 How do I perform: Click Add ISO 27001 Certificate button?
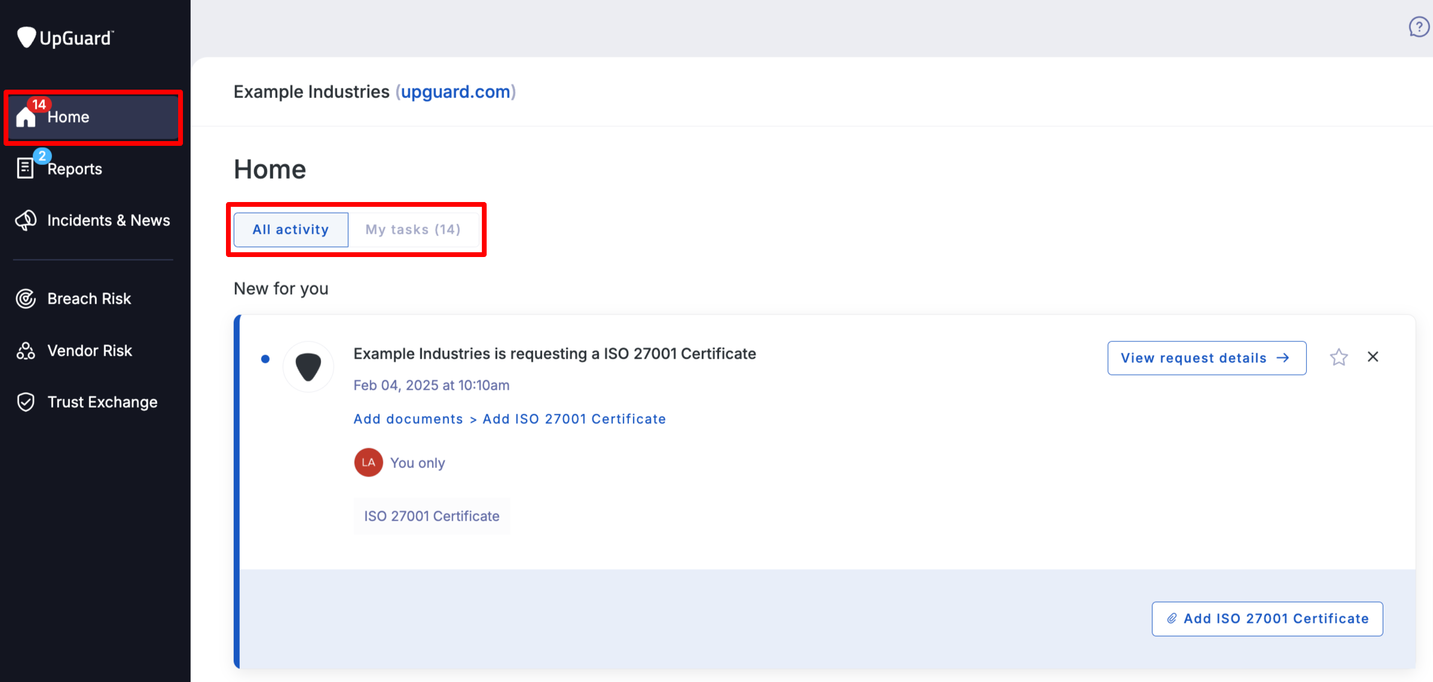click(x=1267, y=619)
